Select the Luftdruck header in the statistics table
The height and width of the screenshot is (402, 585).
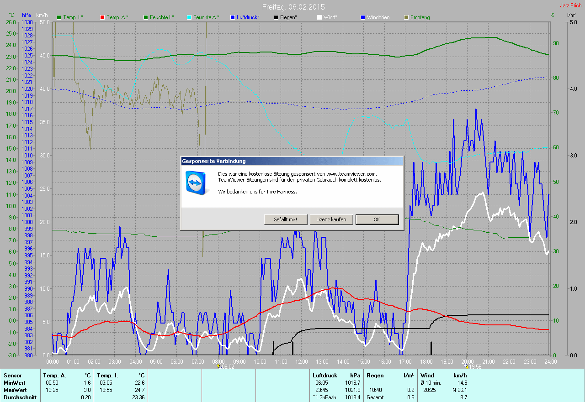(x=325, y=375)
